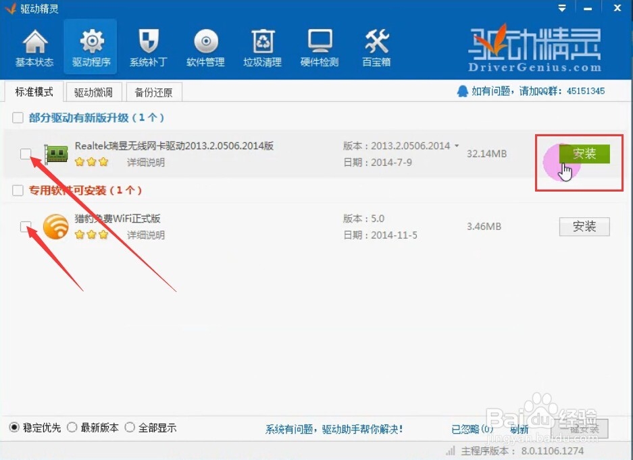Click the 32.14MB size text
The image size is (633, 460).
[x=486, y=154]
